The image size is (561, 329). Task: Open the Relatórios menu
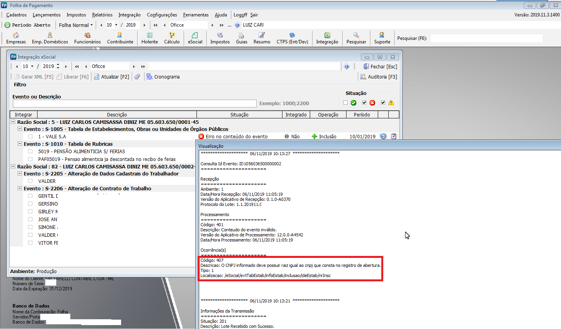point(102,15)
